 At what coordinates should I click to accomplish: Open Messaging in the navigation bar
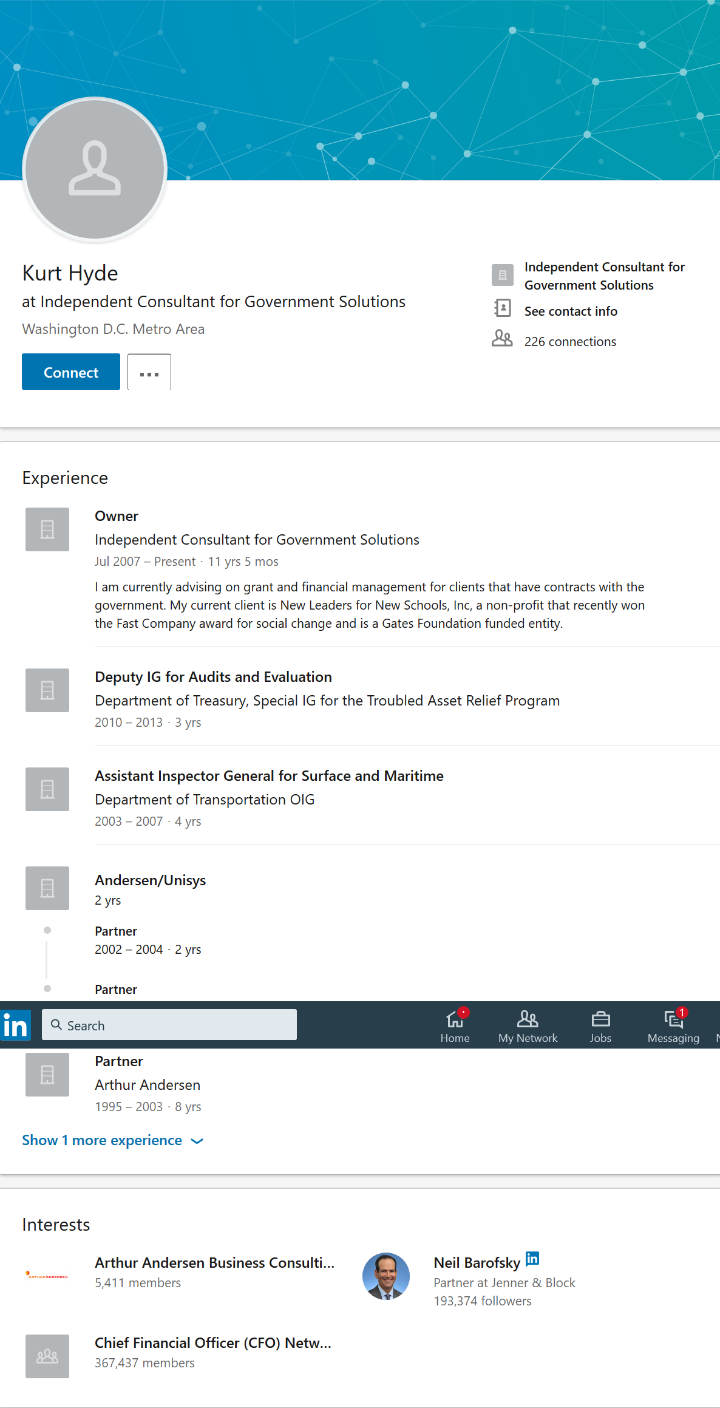pos(673,1026)
